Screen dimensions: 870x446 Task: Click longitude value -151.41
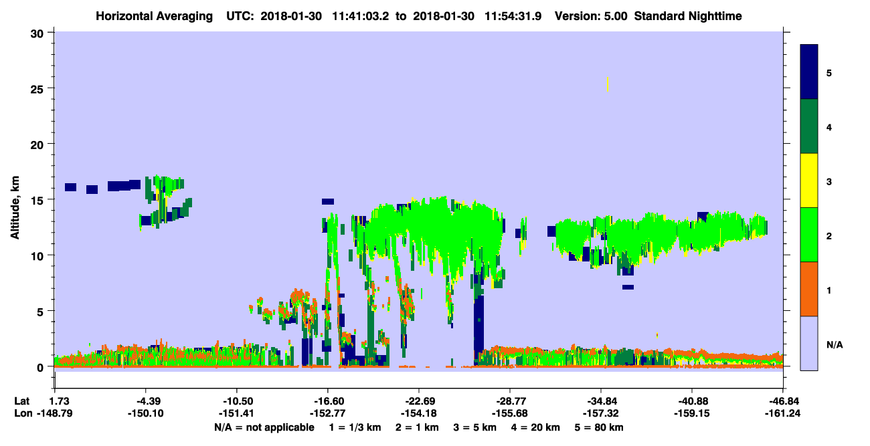[x=236, y=413]
